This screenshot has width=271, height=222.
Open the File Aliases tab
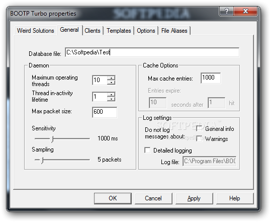pyautogui.click(x=174, y=31)
